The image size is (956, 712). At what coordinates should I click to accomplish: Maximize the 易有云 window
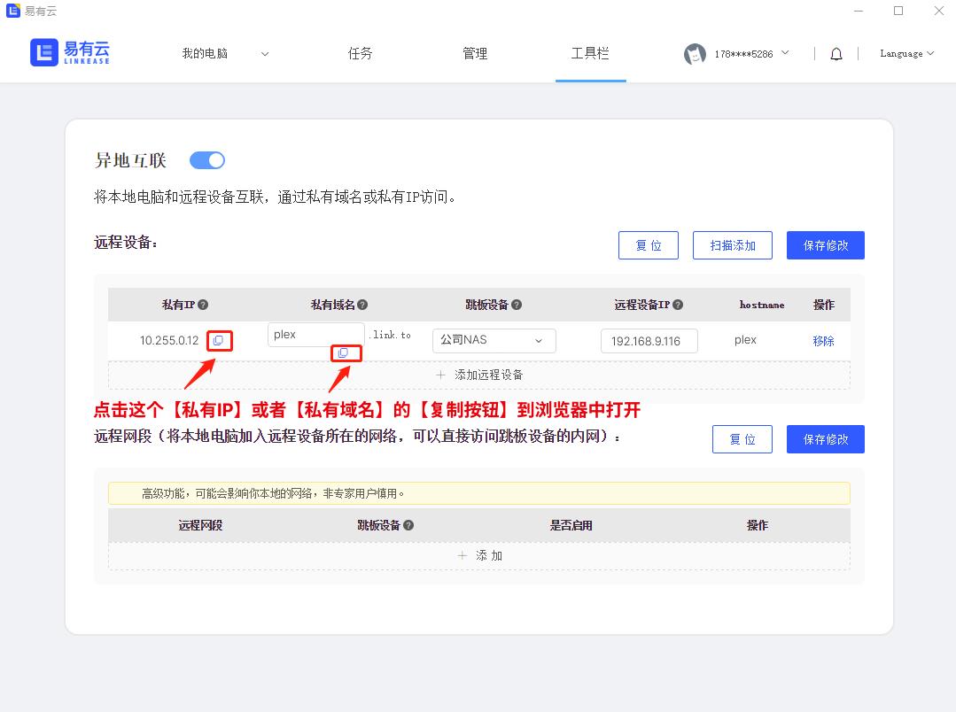(898, 11)
